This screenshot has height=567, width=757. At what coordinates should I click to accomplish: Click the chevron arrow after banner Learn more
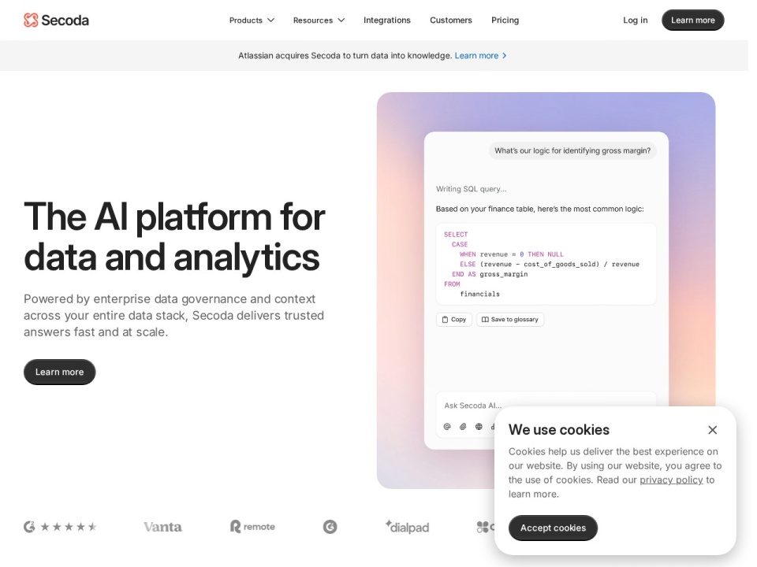pyautogui.click(x=505, y=55)
